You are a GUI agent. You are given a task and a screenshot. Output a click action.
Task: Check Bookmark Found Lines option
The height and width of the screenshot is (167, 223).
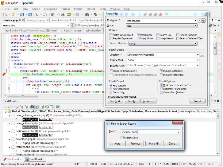click(x=161, y=89)
